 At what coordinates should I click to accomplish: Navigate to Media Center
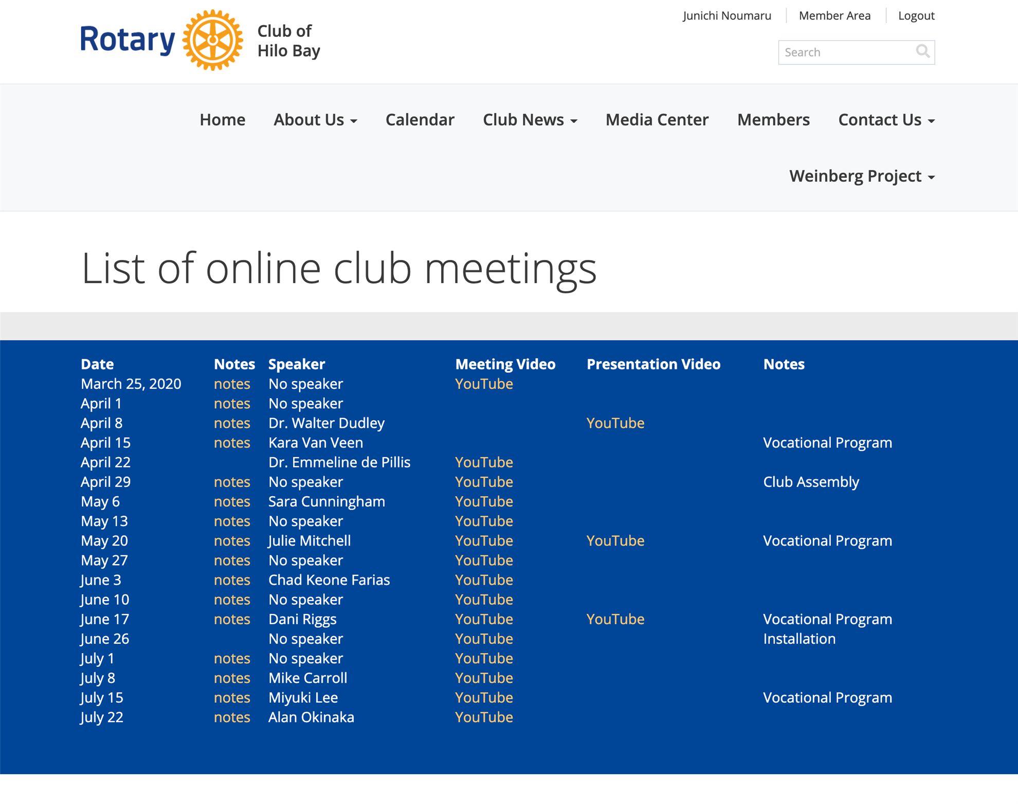657,120
